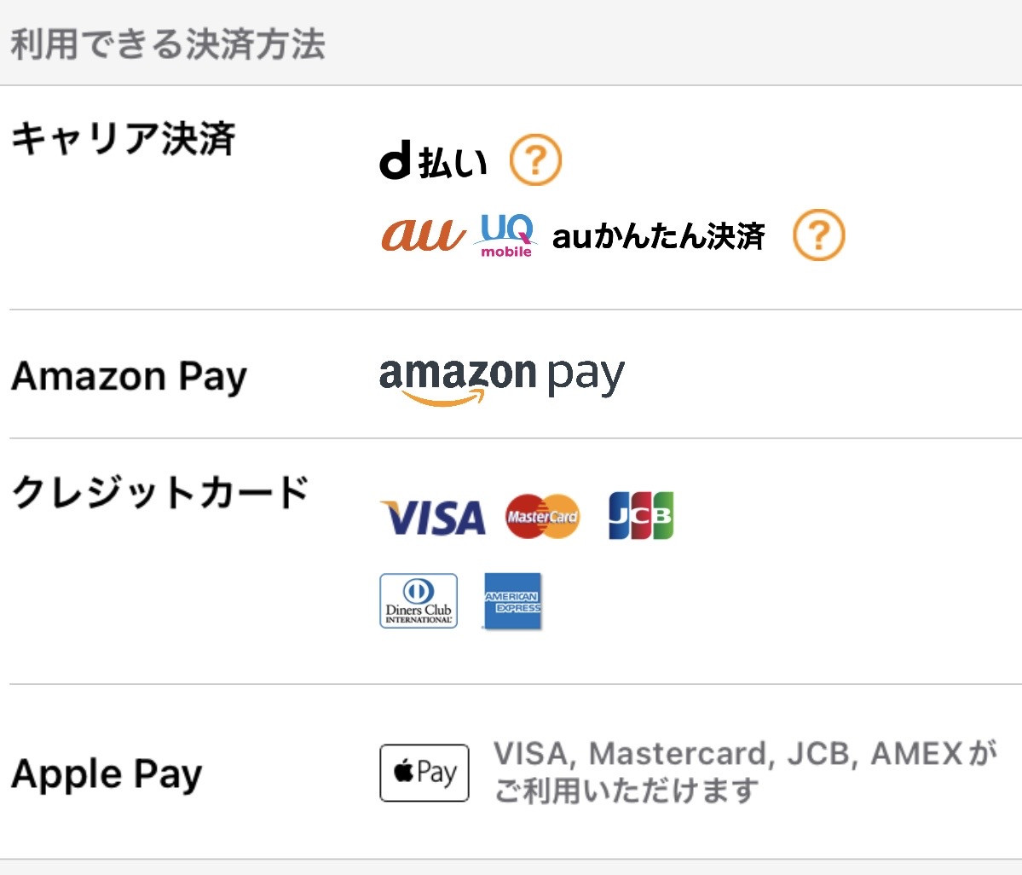Tap the Apple Pay button
This screenshot has height=875, width=1022.
click(424, 773)
